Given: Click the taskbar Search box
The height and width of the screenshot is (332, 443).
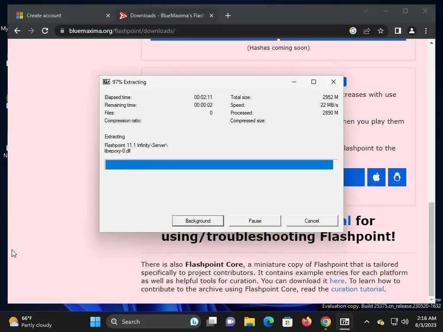Looking at the screenshot, I should (x=153, y=322).
